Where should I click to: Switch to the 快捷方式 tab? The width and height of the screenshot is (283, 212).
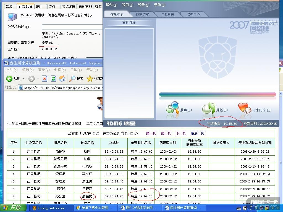pos(142,14)
